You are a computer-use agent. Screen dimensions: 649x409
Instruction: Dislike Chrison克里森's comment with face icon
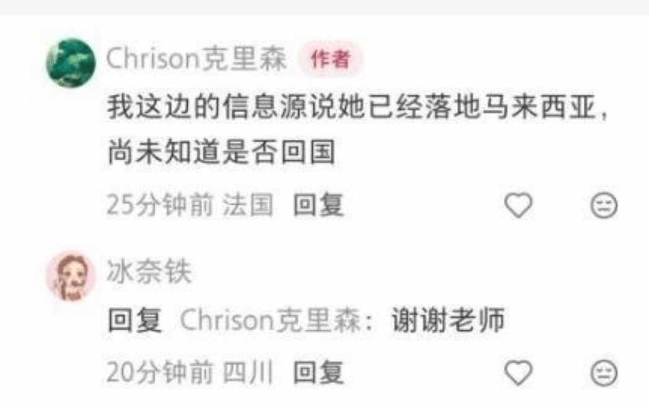point(604,205)
